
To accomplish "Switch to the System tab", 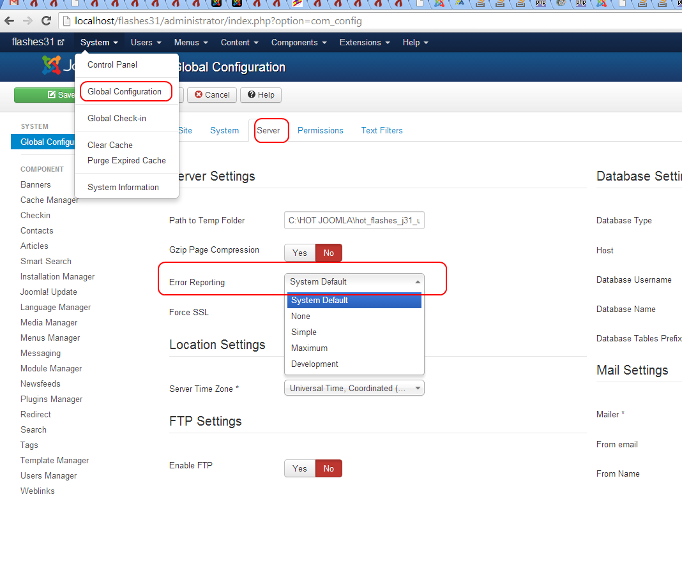I will pos(224,130).
